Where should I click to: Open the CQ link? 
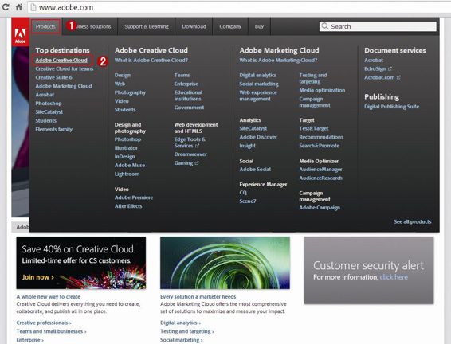[243, 193]
